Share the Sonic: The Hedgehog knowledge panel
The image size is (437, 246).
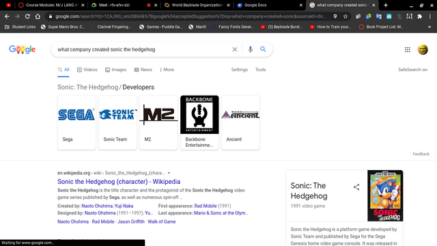point(356,187)
